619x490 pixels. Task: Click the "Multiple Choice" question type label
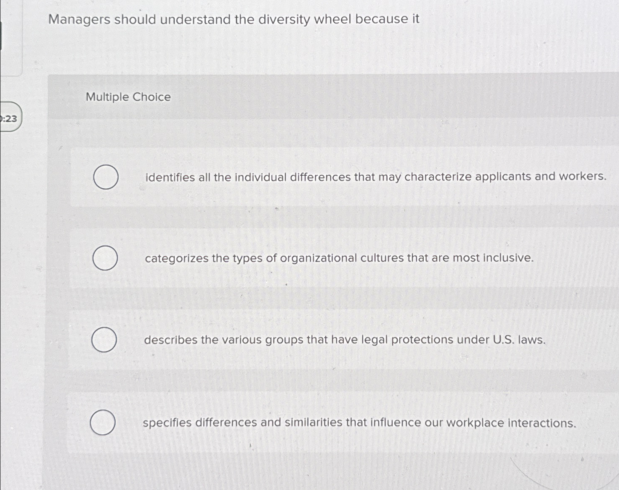tap(128, 97)
